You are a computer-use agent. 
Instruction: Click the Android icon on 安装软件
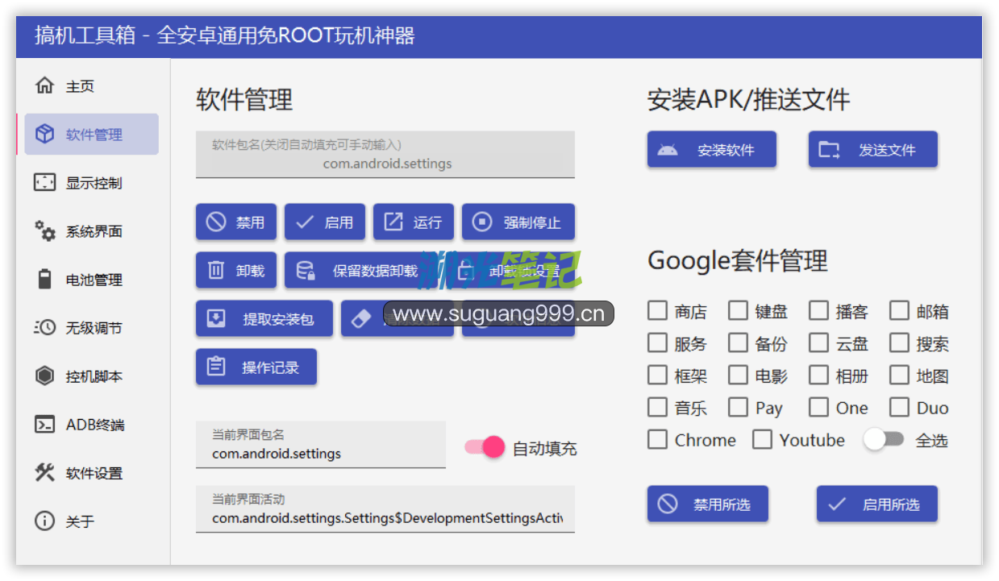coord(668,150)
